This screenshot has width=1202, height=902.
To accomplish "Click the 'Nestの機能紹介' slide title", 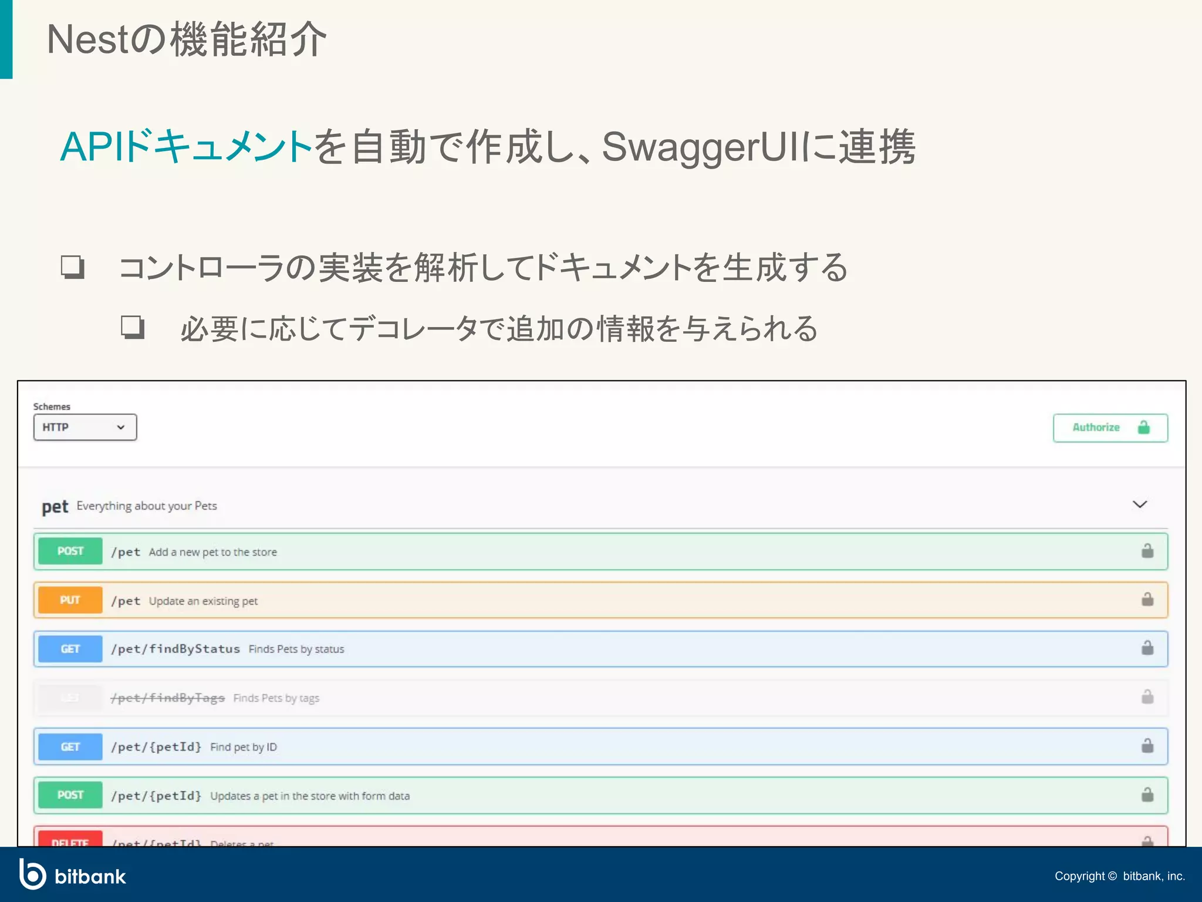I will pyautogui.click(x=187, y=39).
